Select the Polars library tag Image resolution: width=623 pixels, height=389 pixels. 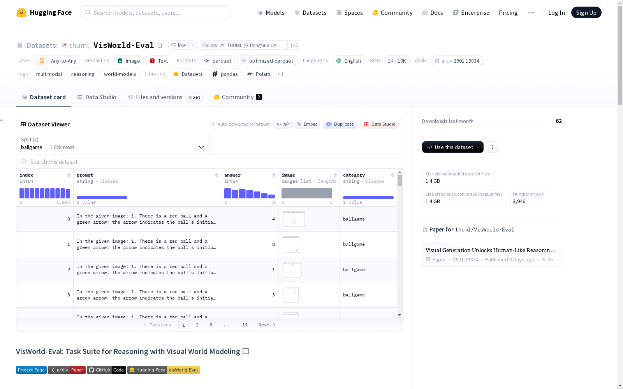[x=259, y=74]
